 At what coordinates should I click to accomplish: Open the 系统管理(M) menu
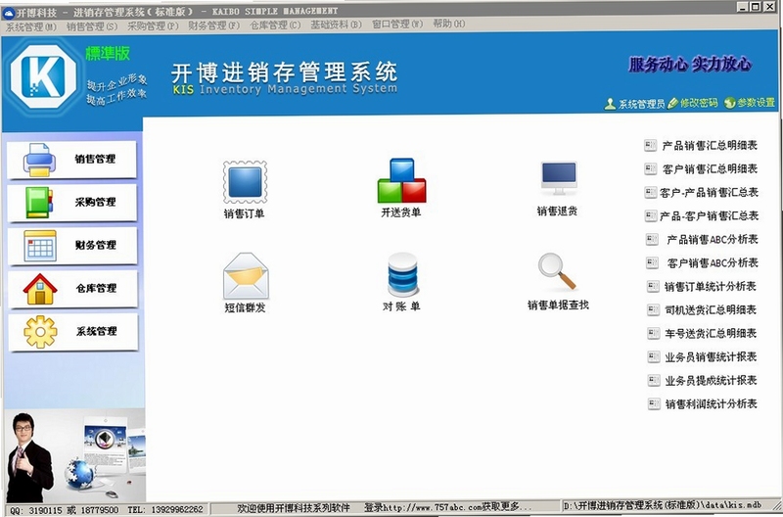(x=30, y=27)
